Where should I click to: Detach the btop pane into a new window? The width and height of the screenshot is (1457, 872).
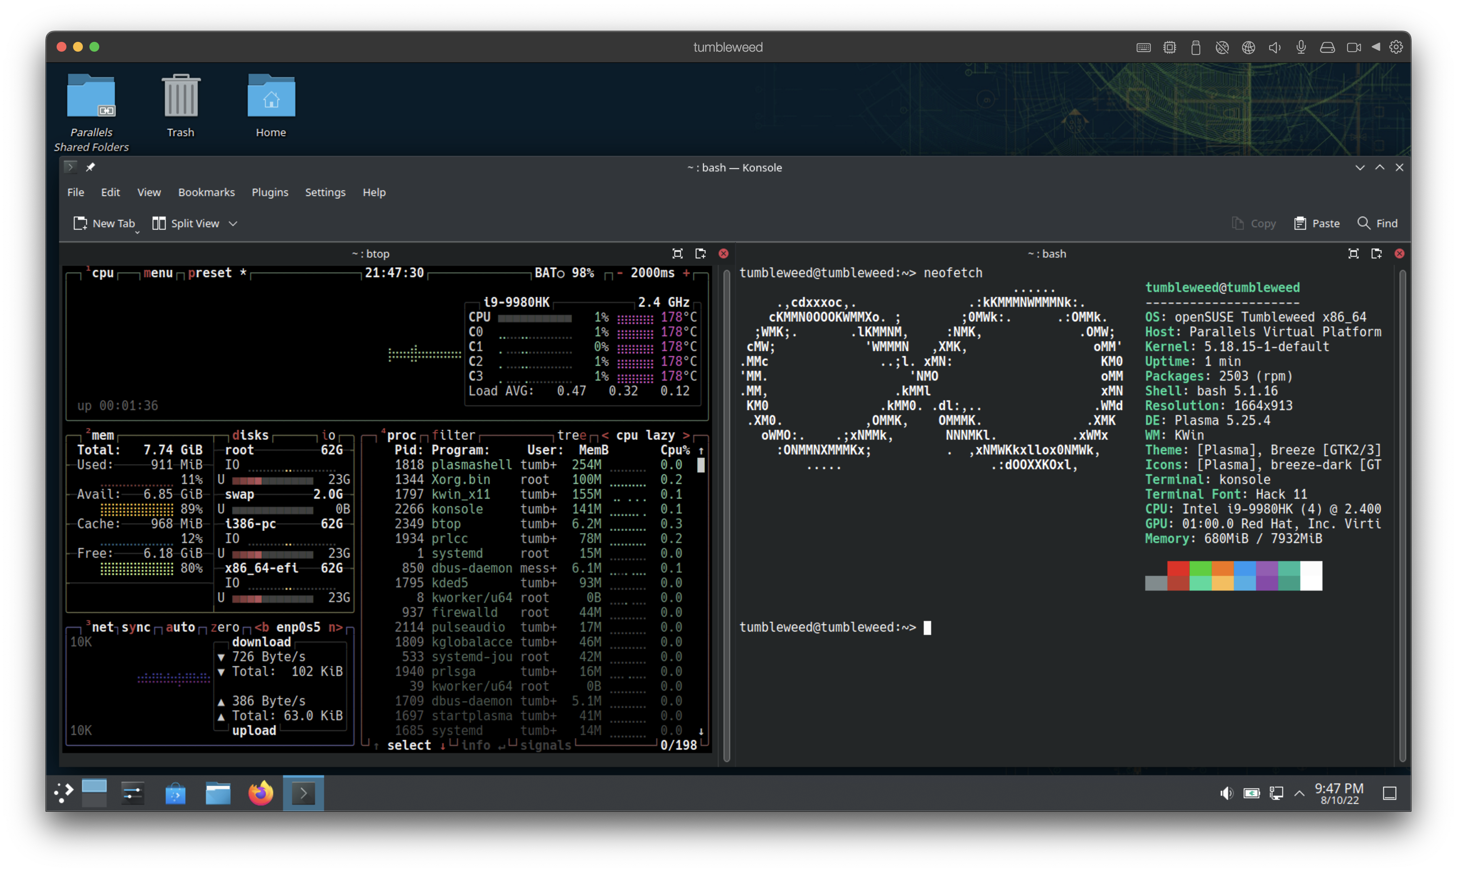pos(700,253)
